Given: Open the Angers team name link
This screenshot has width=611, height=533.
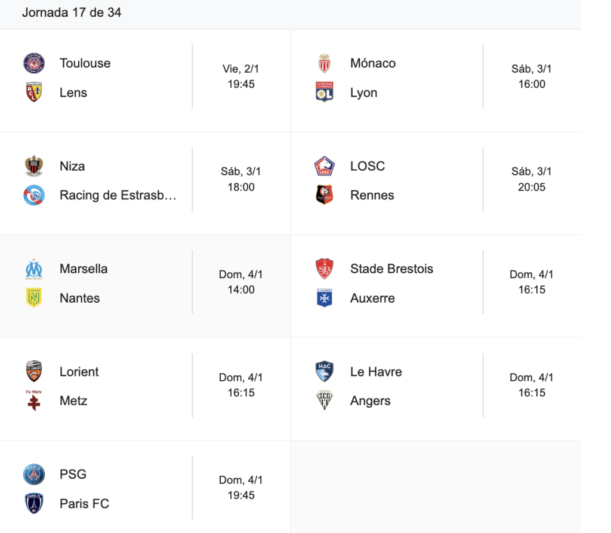Looking at the screenshot, I should 370,400.
